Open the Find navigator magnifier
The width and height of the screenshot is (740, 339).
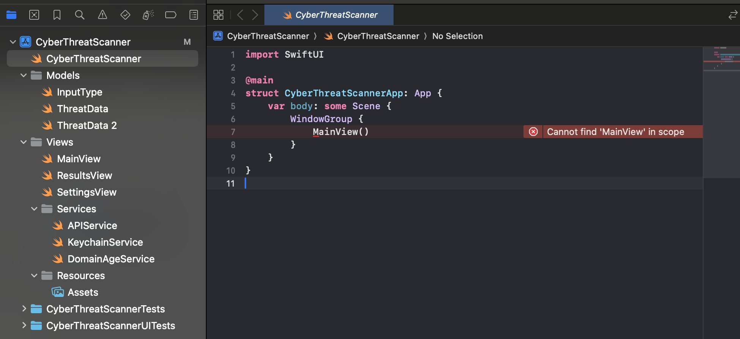point(79,15)
